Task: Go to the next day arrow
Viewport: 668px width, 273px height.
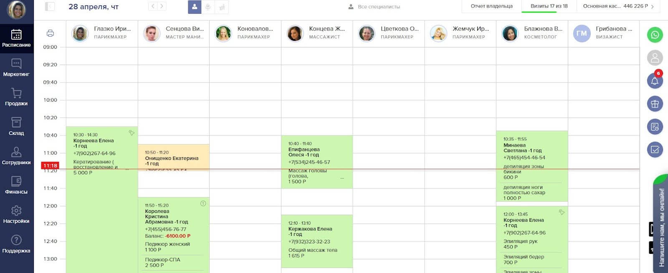Action: 162,6
